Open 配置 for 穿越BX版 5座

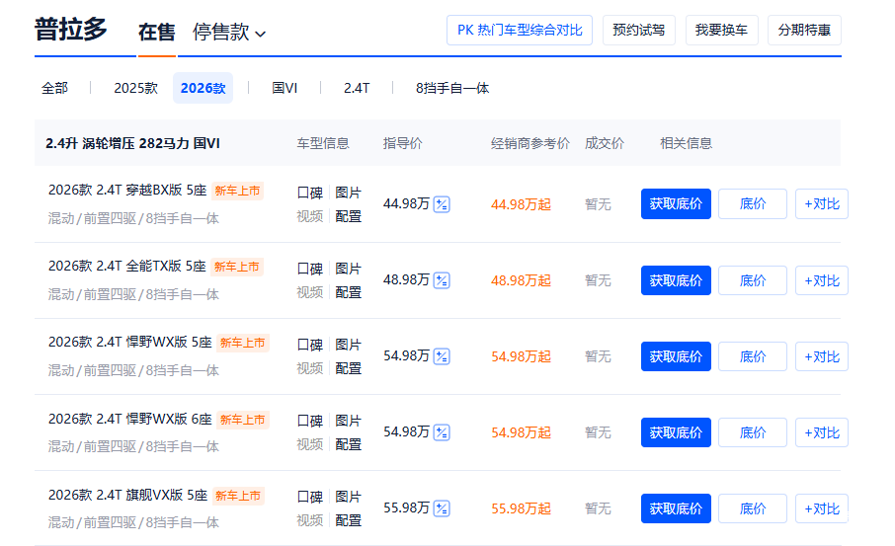[348, 216]
